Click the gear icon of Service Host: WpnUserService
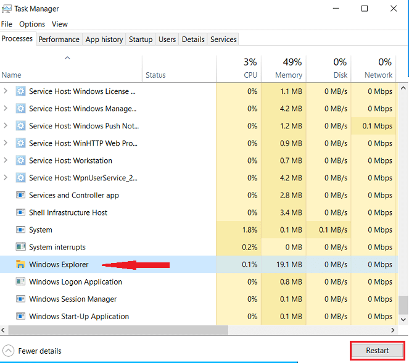 coord(20,178)
